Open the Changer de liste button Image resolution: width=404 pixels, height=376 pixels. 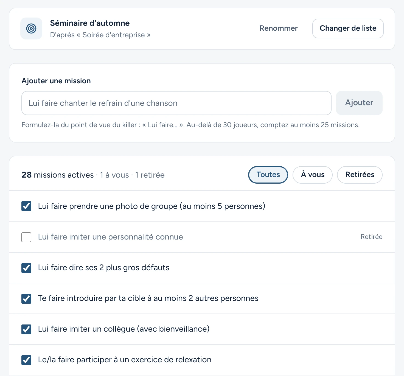point(348,29)
